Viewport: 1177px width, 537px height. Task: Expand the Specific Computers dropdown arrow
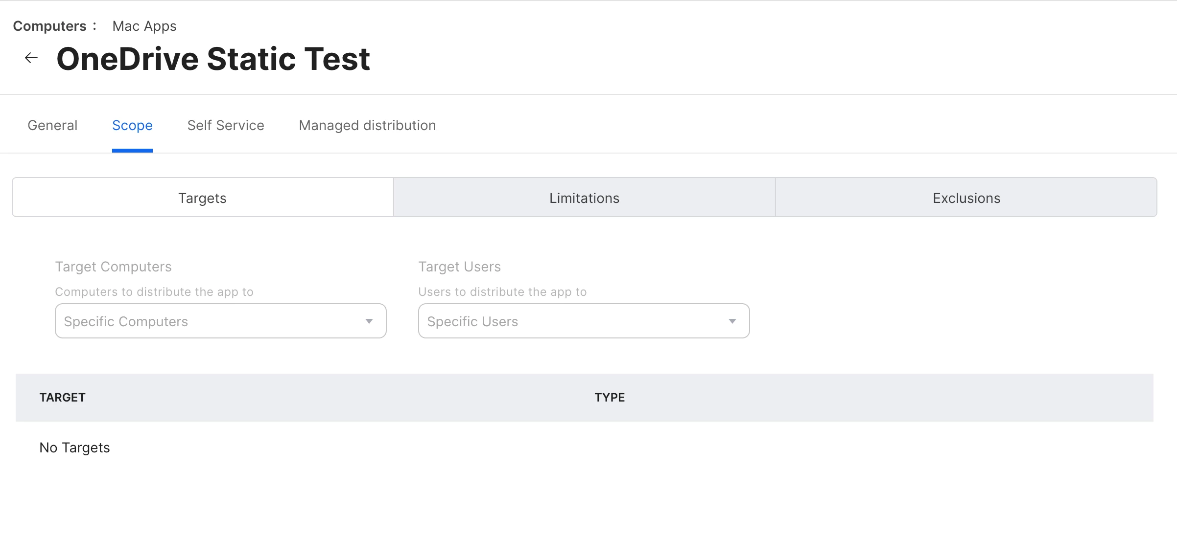369,321
